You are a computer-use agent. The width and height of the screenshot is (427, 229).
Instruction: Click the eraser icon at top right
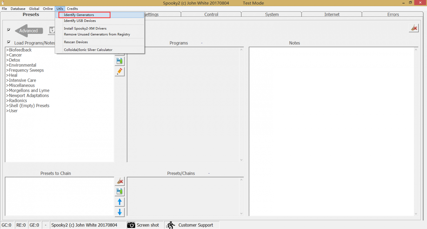[414, 28]
